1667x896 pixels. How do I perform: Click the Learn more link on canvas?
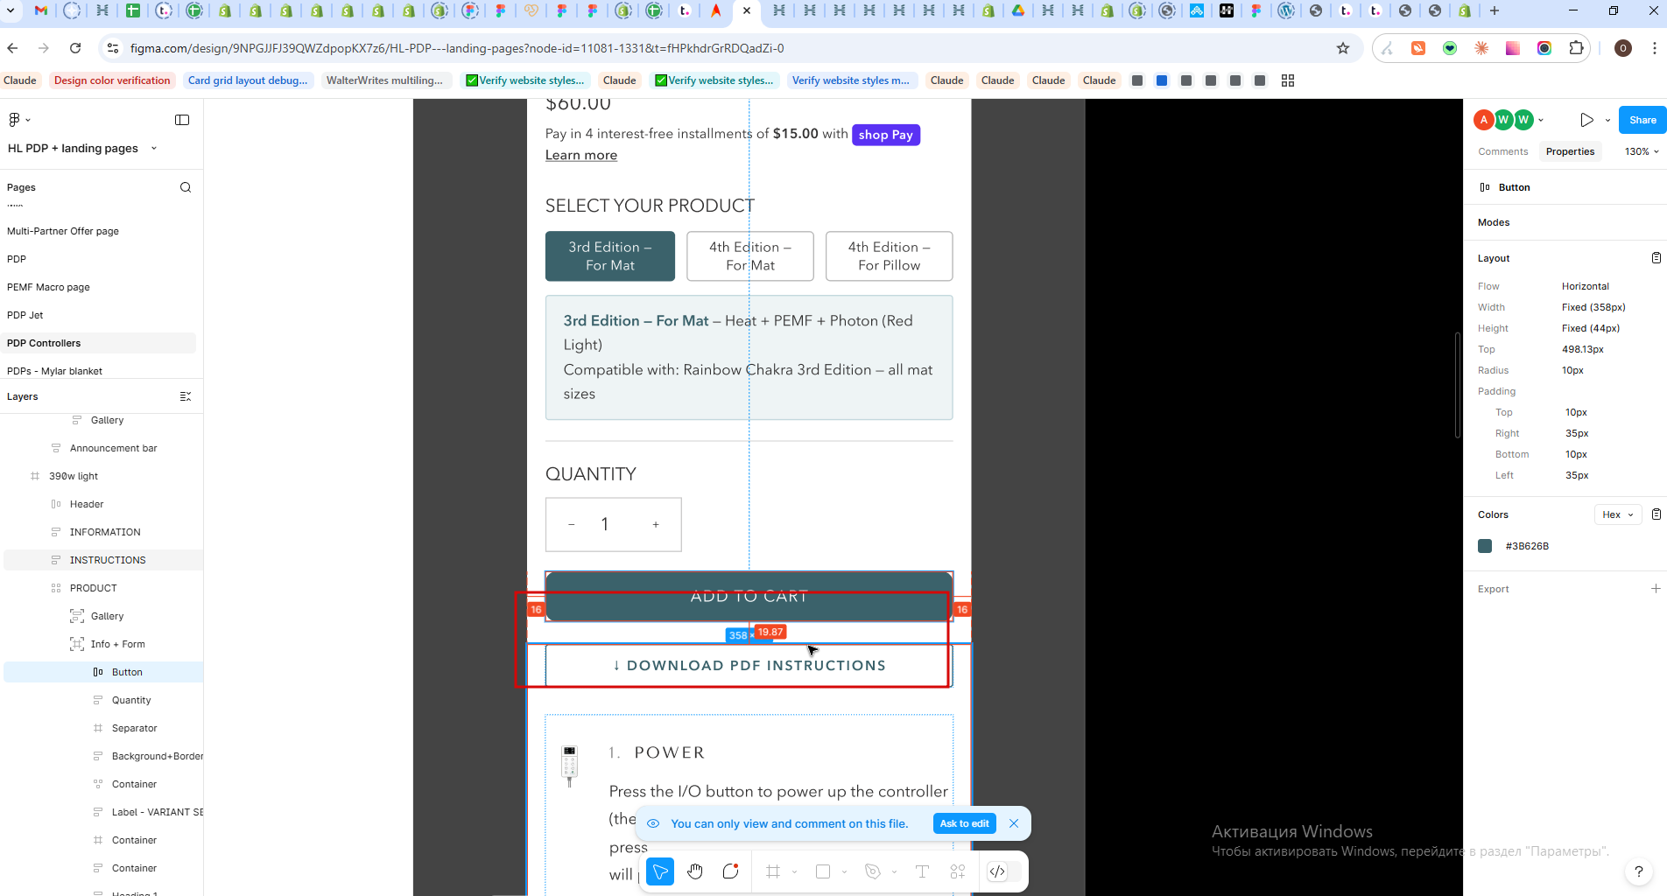581,155
